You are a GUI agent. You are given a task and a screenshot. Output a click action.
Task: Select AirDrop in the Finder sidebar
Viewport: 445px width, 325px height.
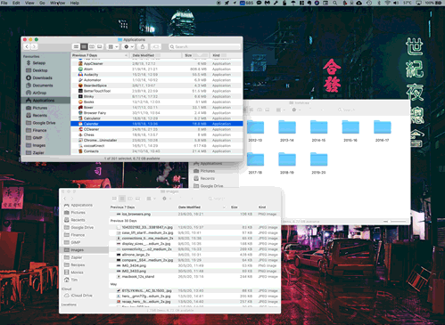tap(39, 93)
